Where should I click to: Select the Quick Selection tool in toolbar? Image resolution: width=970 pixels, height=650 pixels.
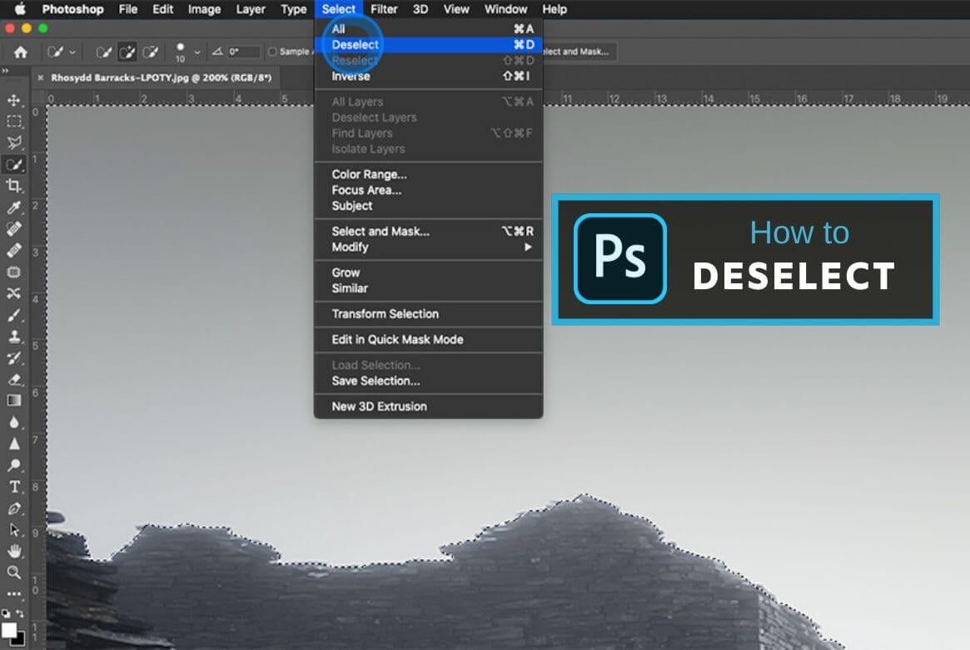coord(13,165)
